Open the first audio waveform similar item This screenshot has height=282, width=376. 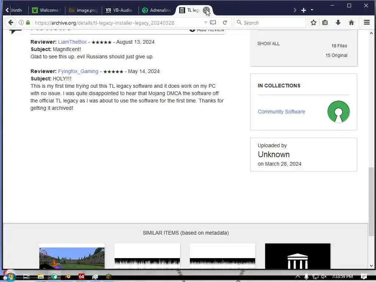pyautogui.click(x=147, y=256)
